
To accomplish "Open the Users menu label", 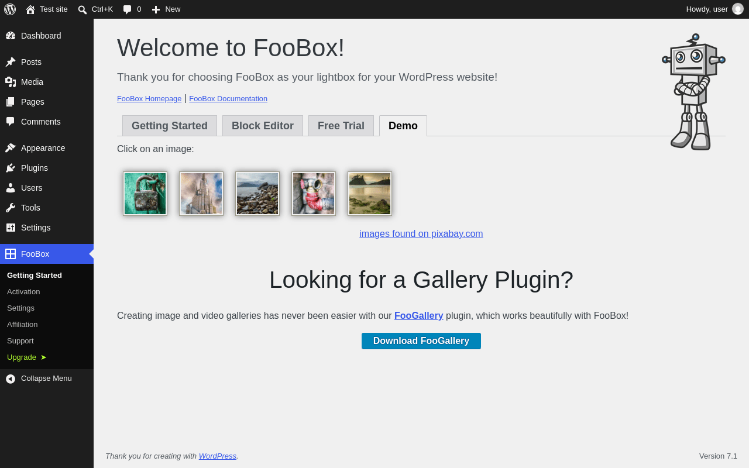I will pyautogui.click(x=32, y=188).
